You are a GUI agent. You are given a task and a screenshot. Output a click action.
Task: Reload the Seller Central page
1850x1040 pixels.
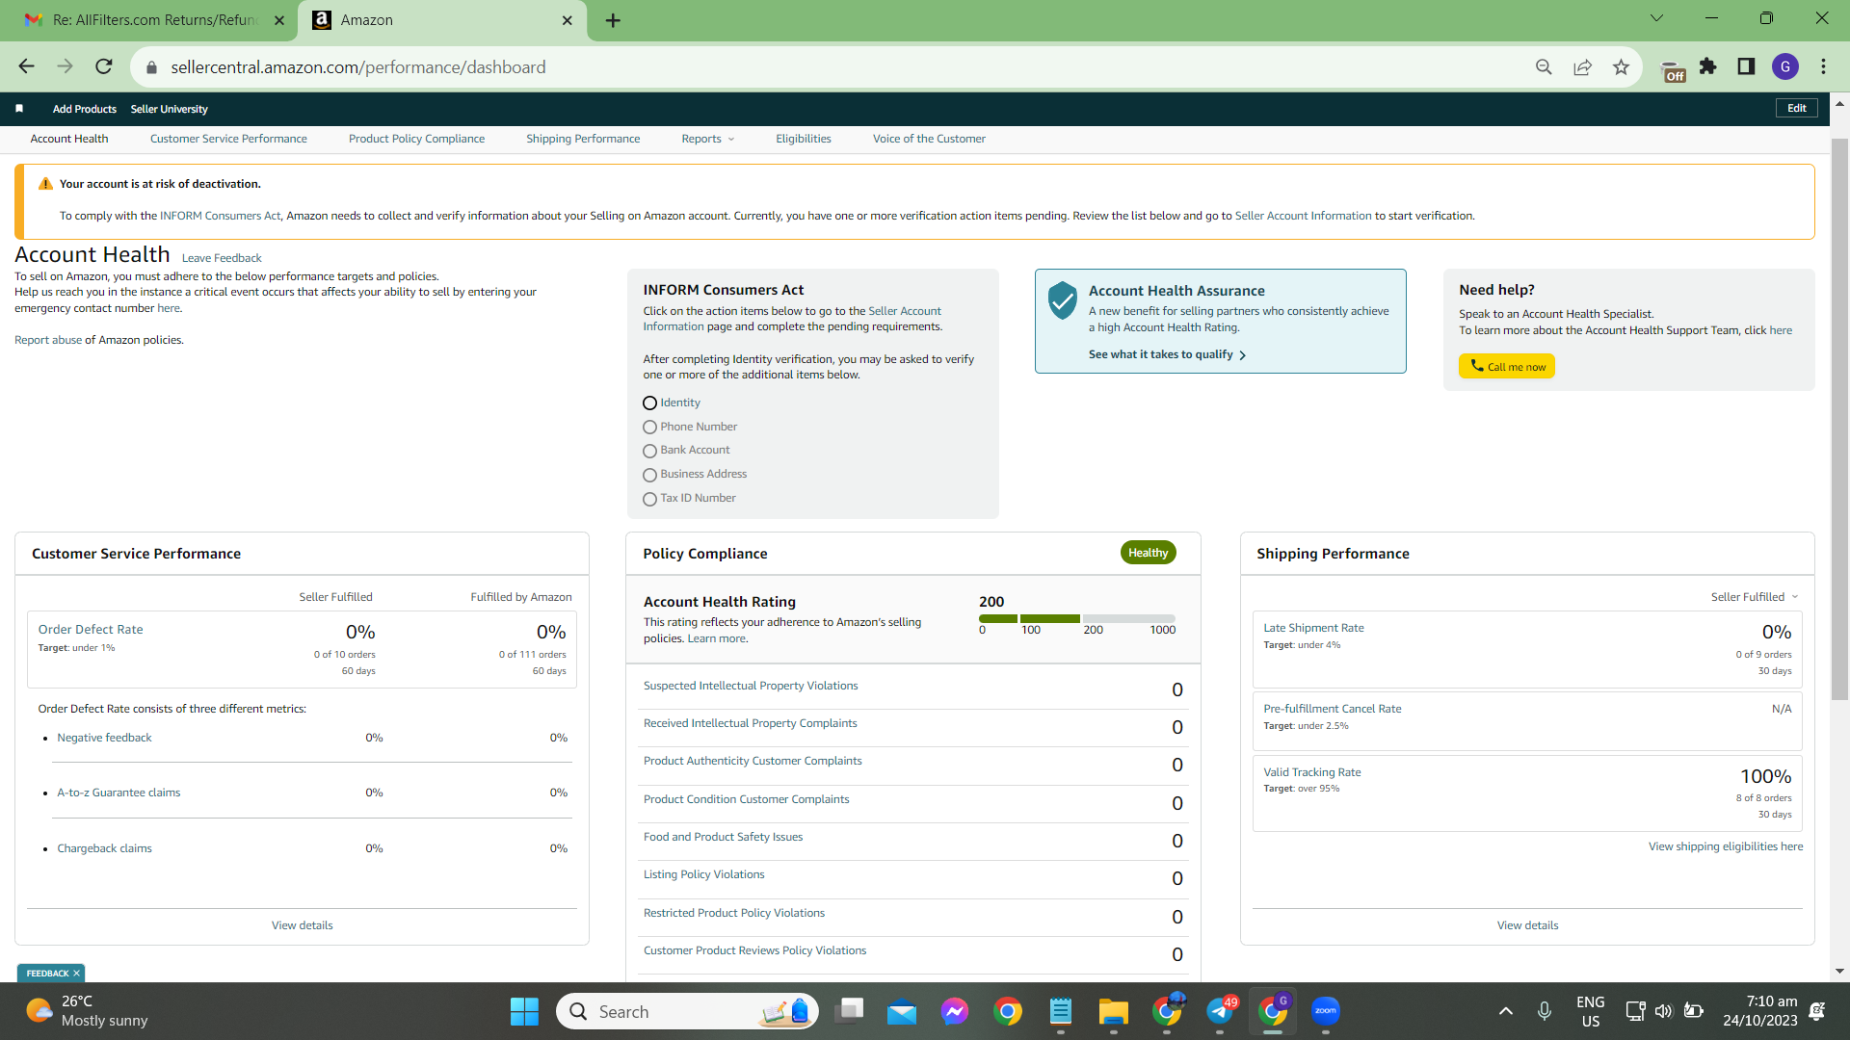click(x=104, y=66)
